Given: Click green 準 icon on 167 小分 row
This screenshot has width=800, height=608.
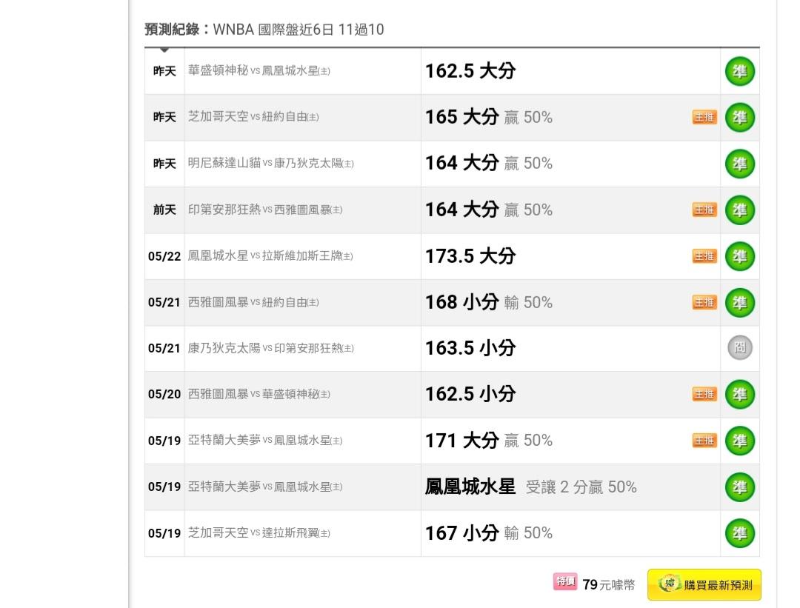Looking at the screenshot, I should [739, 533].
